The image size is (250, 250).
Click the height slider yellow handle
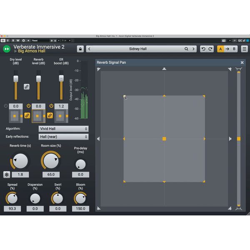239,139
